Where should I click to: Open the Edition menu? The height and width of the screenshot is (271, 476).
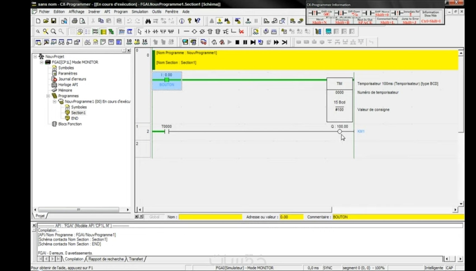pyautogui.click(x=59, y=12)
